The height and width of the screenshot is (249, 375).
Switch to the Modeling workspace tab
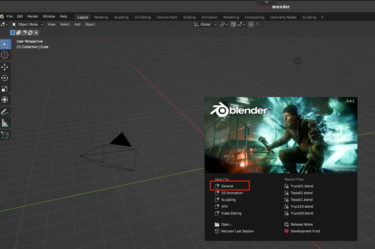101,17
